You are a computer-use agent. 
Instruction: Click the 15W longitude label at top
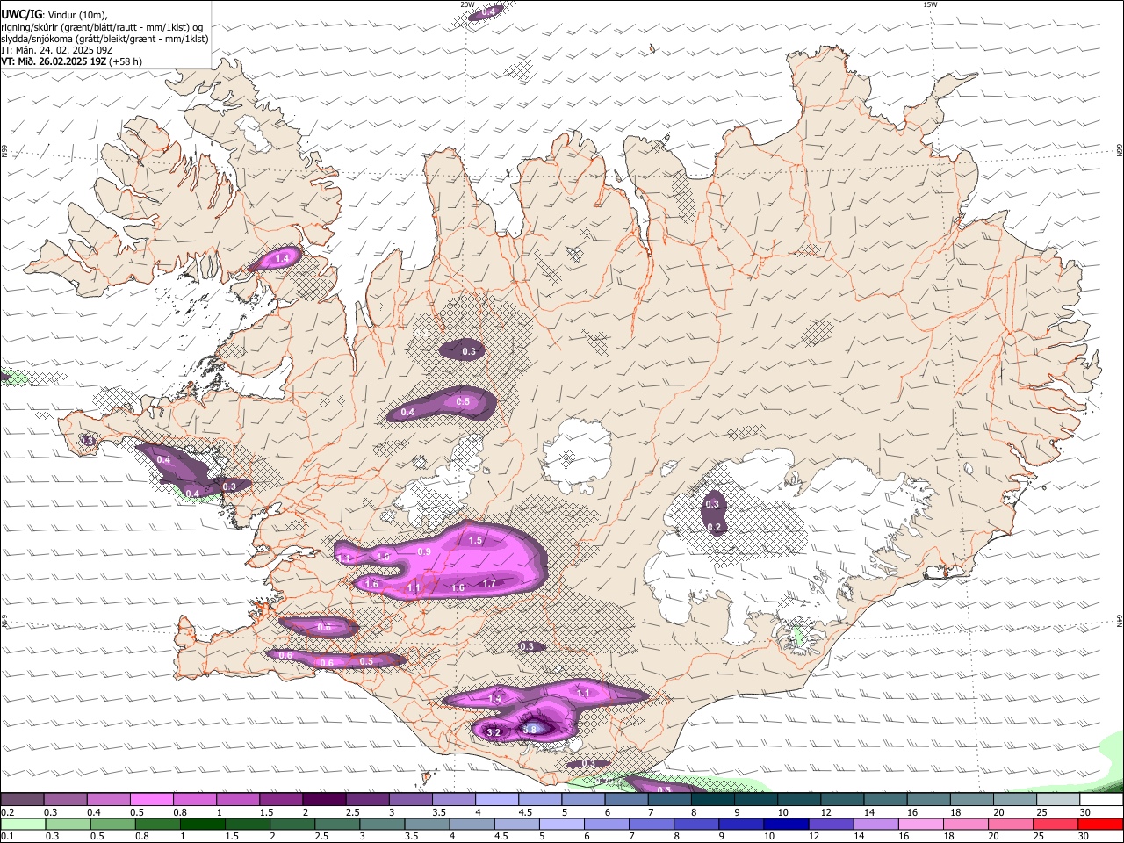tap(930, 4)
